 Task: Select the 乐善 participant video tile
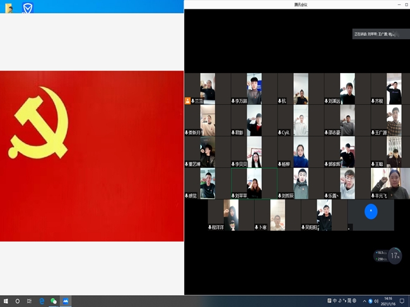pos(348,183)
